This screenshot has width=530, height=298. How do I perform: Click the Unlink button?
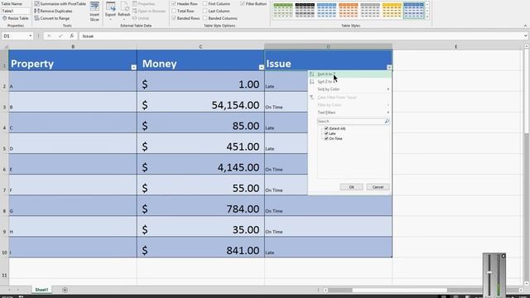coord(141,18)
